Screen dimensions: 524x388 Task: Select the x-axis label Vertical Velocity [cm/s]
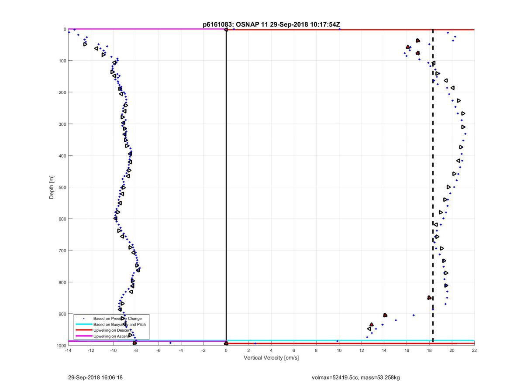[271, 357]
